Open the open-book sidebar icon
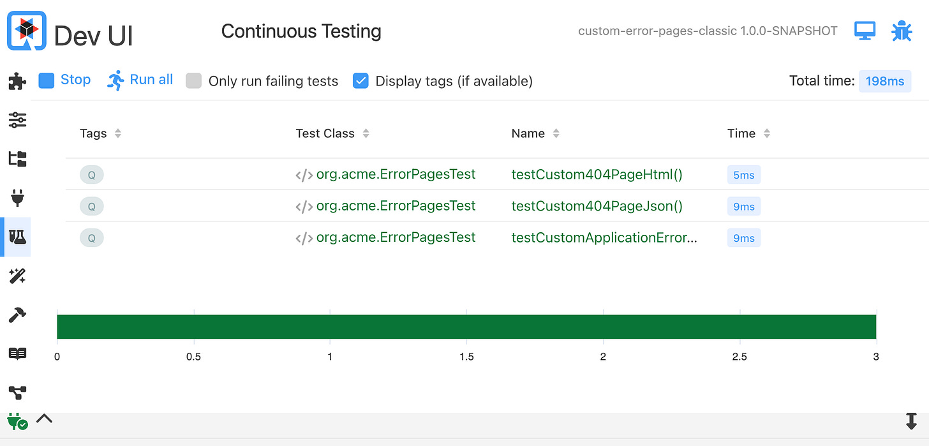 [x=17, y=353]
